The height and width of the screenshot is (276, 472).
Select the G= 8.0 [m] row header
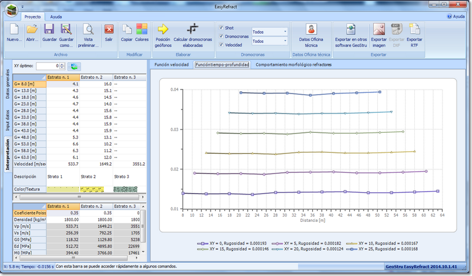30,84
